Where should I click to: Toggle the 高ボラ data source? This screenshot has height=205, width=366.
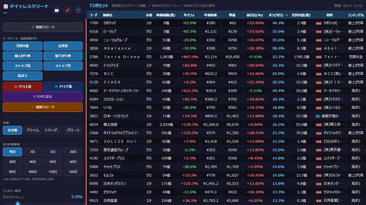pyautogui.click(x=22, y=76)
